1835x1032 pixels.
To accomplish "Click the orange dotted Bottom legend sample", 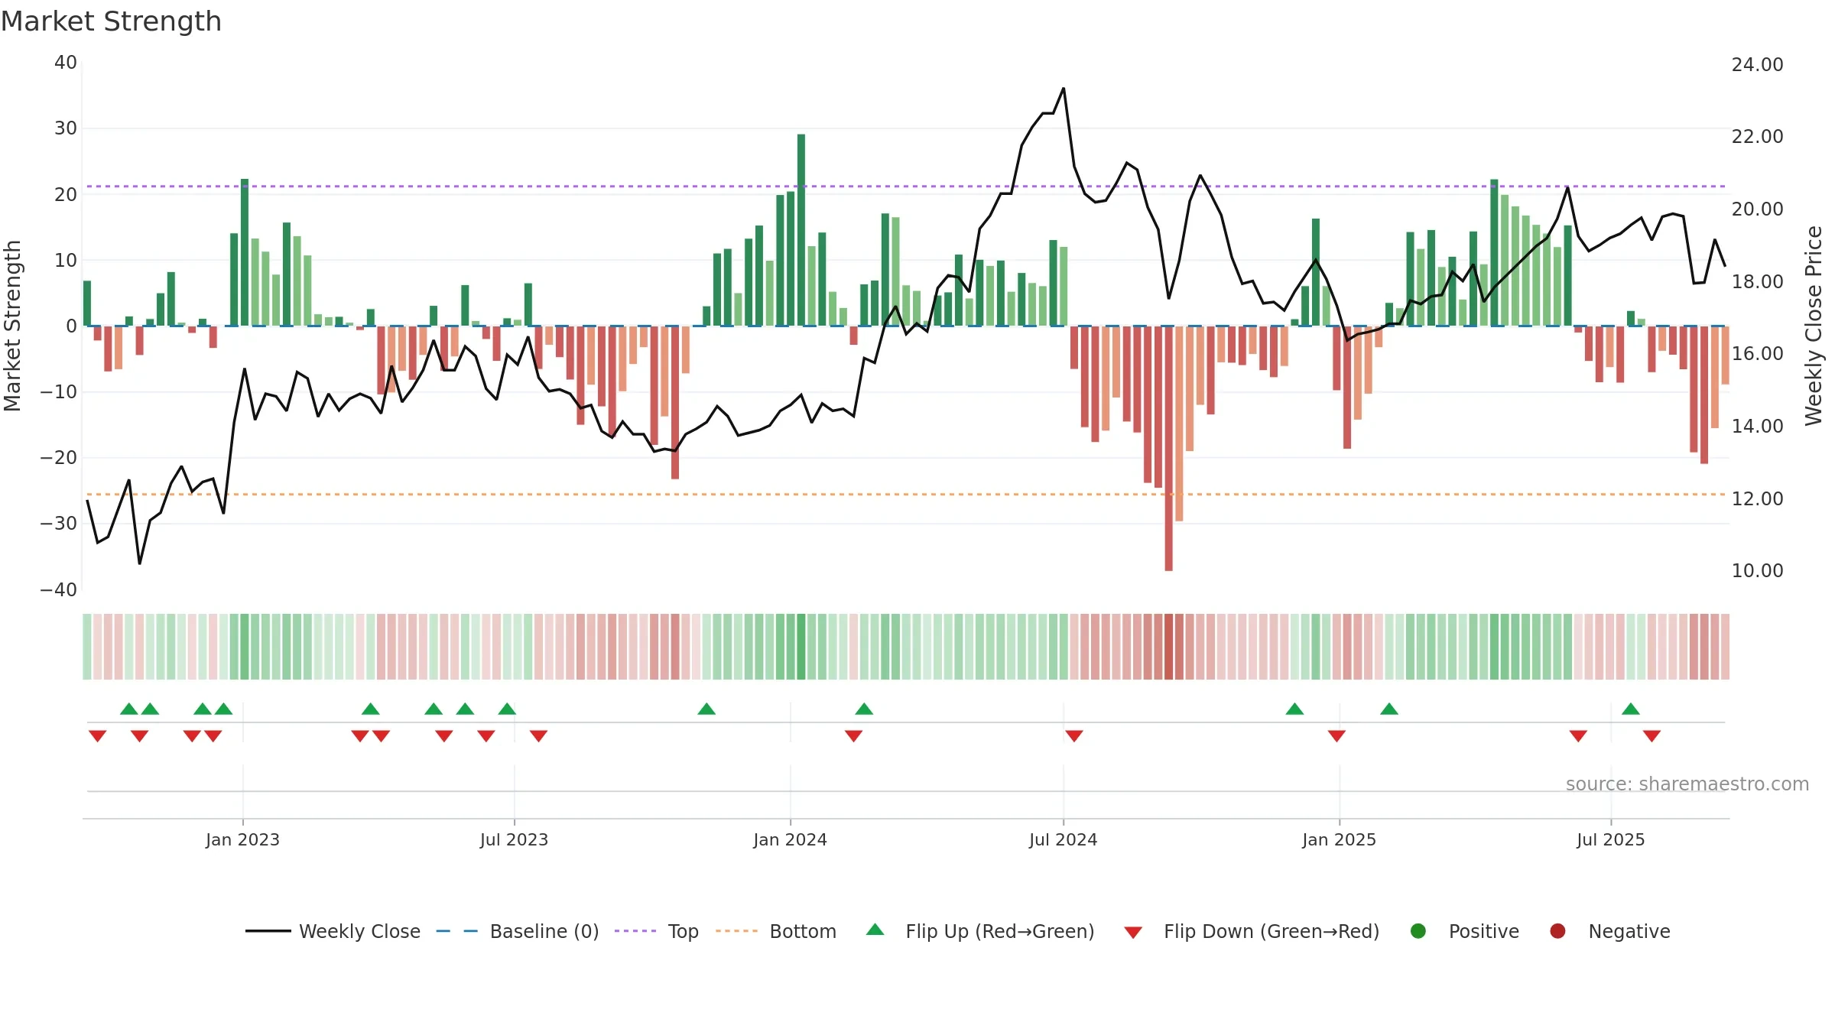I will tap(736, 931).
